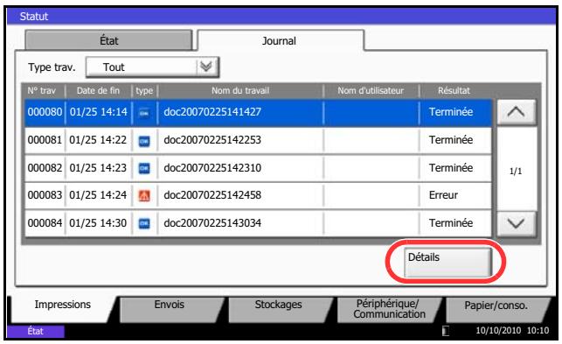Click the Détails button
This screenshot has width=562, height=344.
coord(448,262)
